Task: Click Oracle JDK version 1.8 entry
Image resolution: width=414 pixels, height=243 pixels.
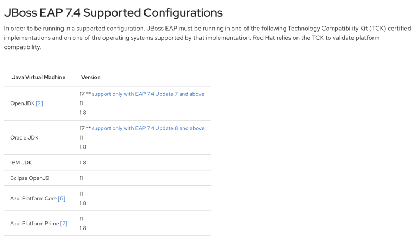Action: (x=83, y=147)
